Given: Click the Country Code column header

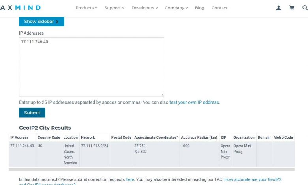Looking at the screenshot, I should point(49,137).
